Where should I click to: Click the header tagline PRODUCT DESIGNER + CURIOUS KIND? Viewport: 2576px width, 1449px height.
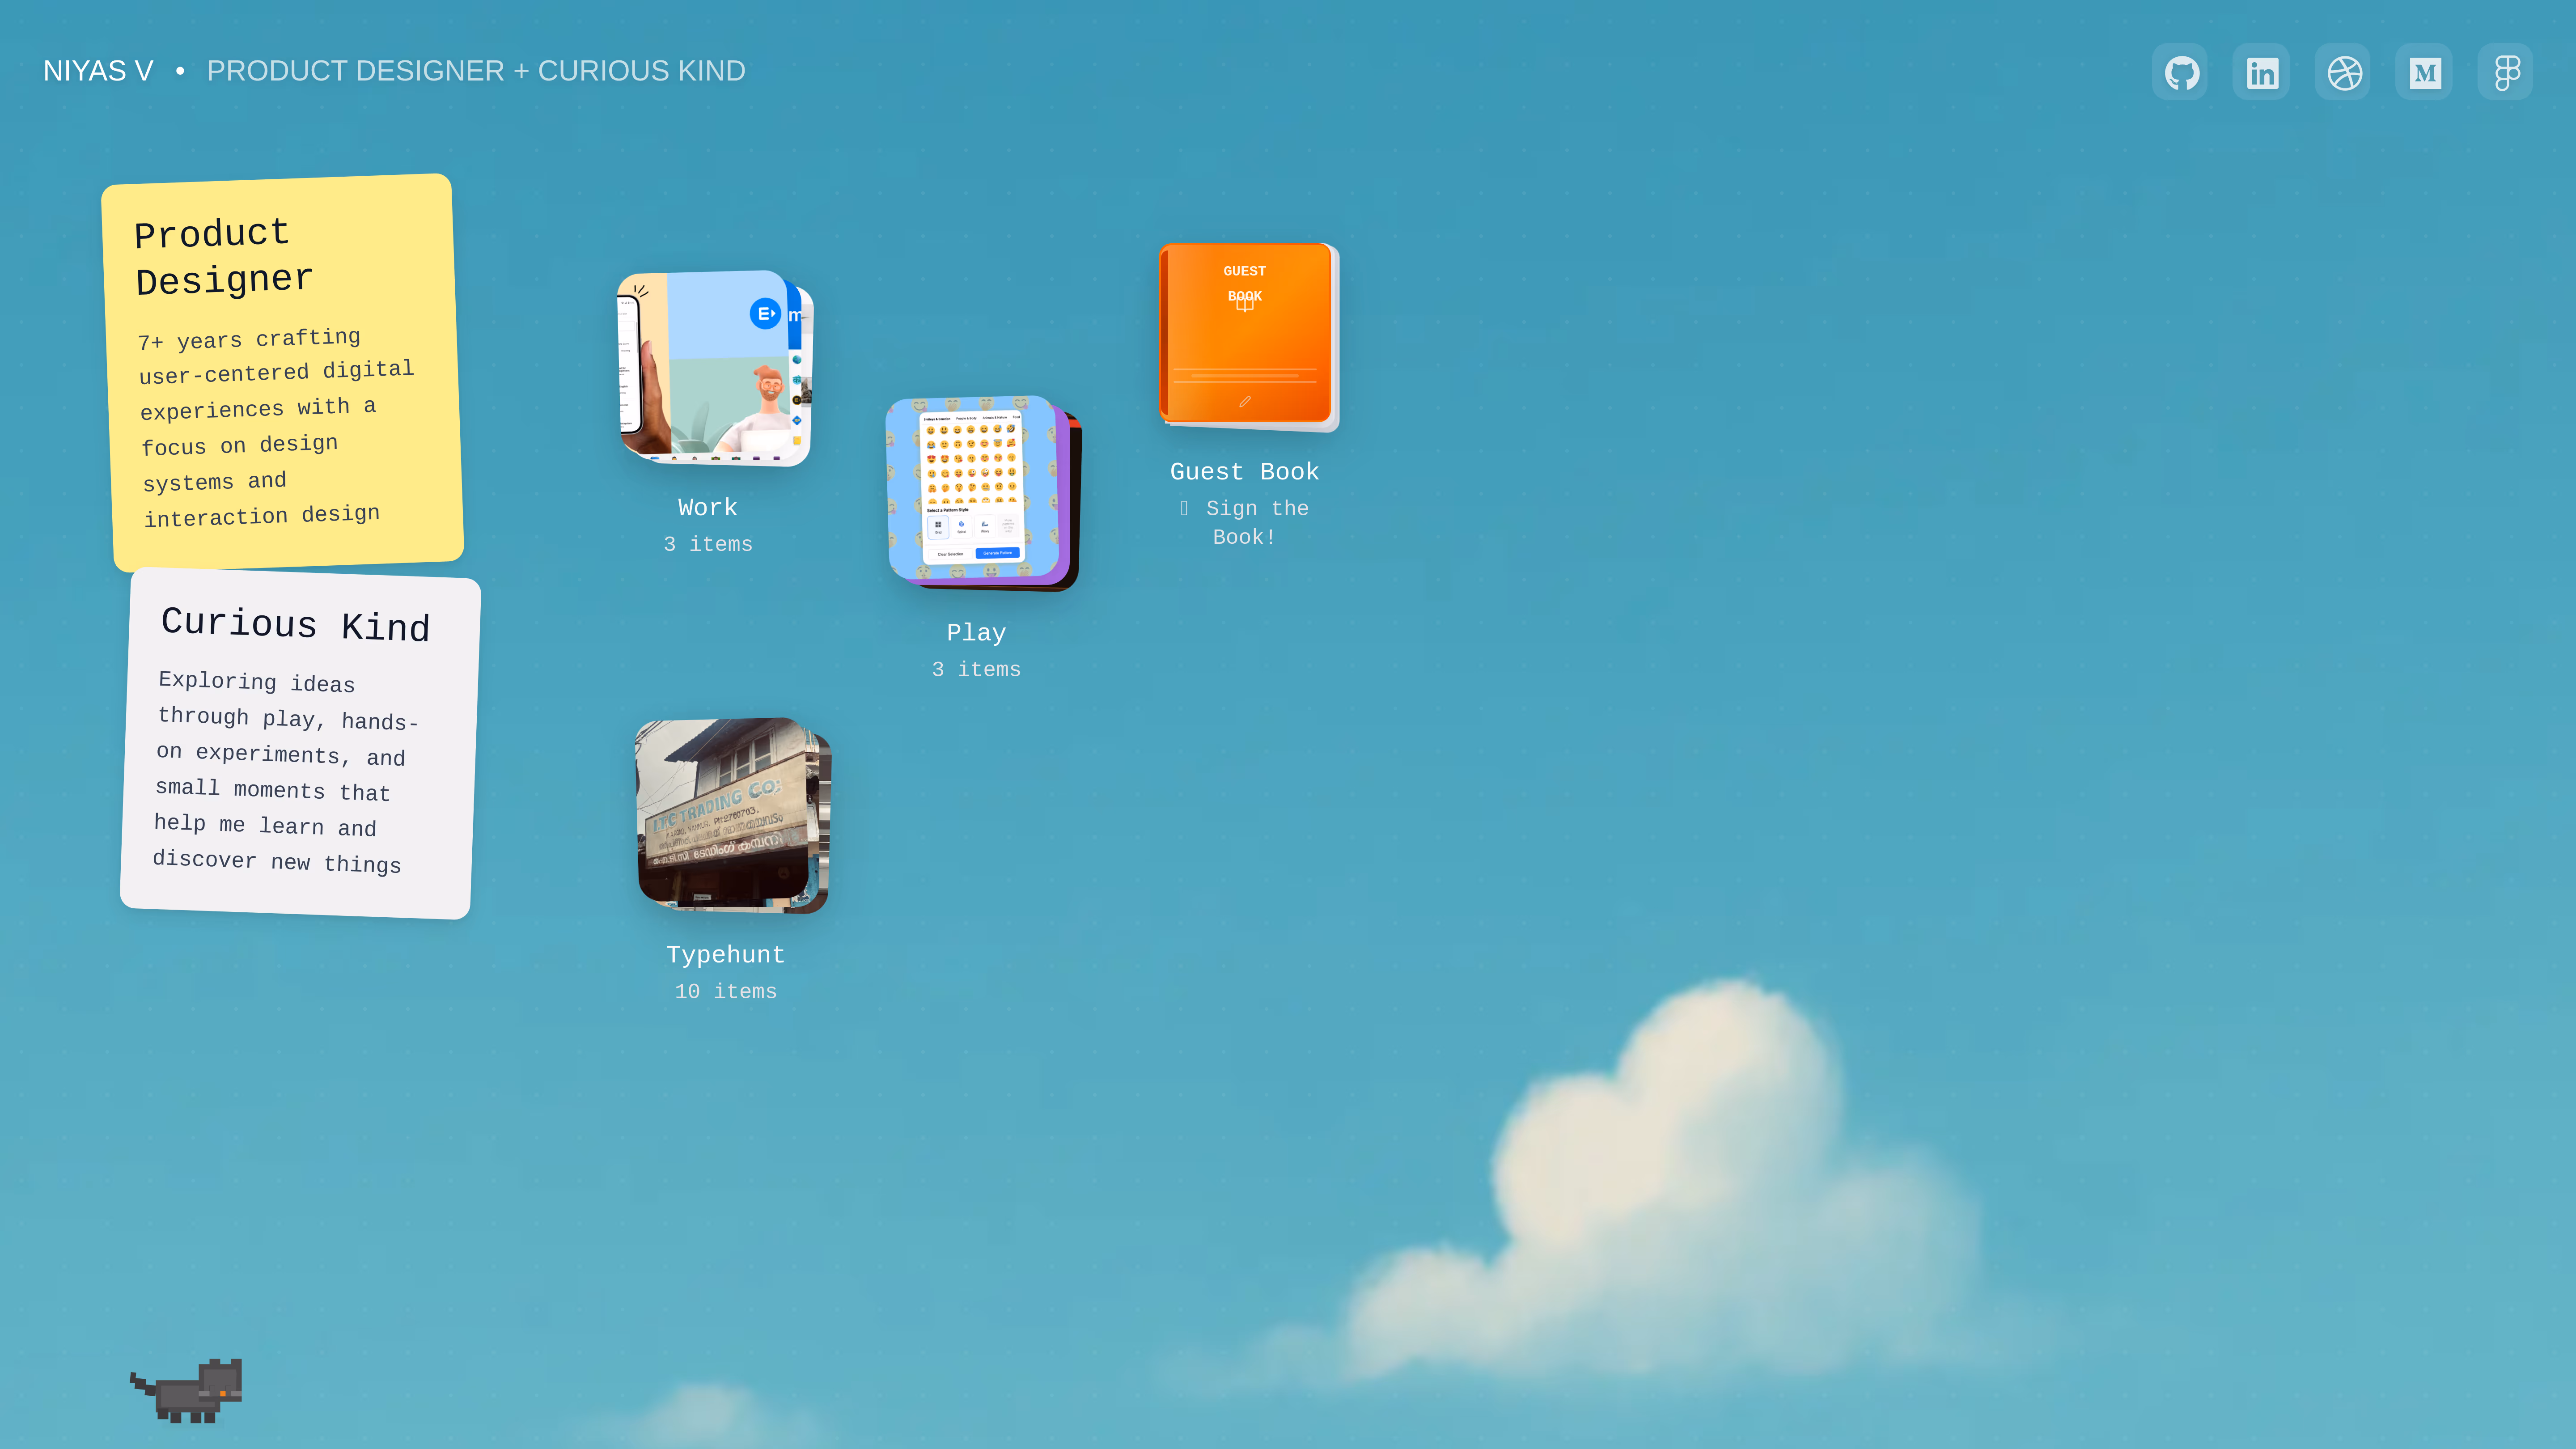[x=476, y=71]
